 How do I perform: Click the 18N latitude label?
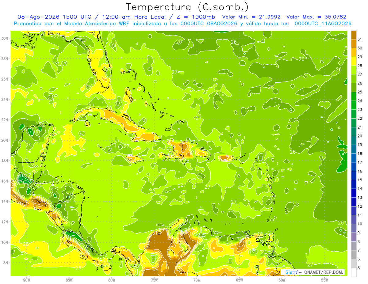tap(5, 161)
